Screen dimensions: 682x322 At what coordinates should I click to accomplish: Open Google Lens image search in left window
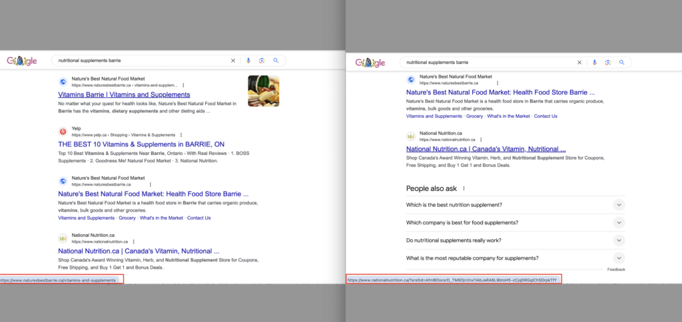(x=262, y=61)
